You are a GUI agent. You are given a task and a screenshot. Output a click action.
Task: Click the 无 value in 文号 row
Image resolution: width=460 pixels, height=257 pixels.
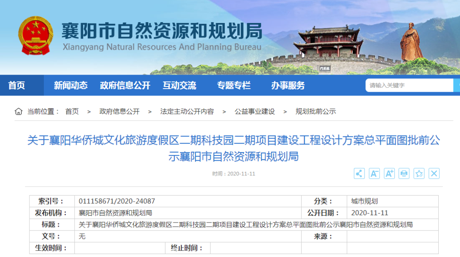click(82, 237)
